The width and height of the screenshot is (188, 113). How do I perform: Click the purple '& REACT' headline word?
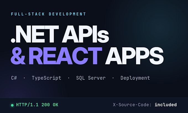coord(56,56)
